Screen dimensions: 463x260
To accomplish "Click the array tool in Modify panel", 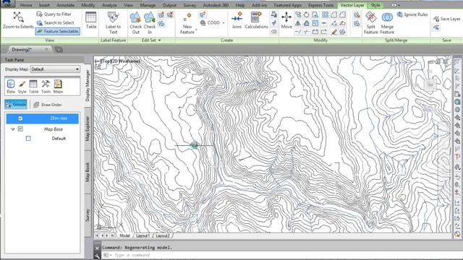I will coord(326,14).
